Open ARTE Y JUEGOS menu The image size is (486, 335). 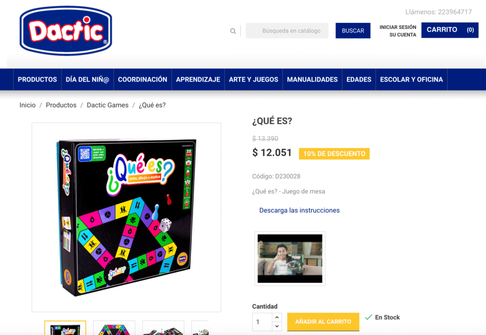tap(253, 80)
